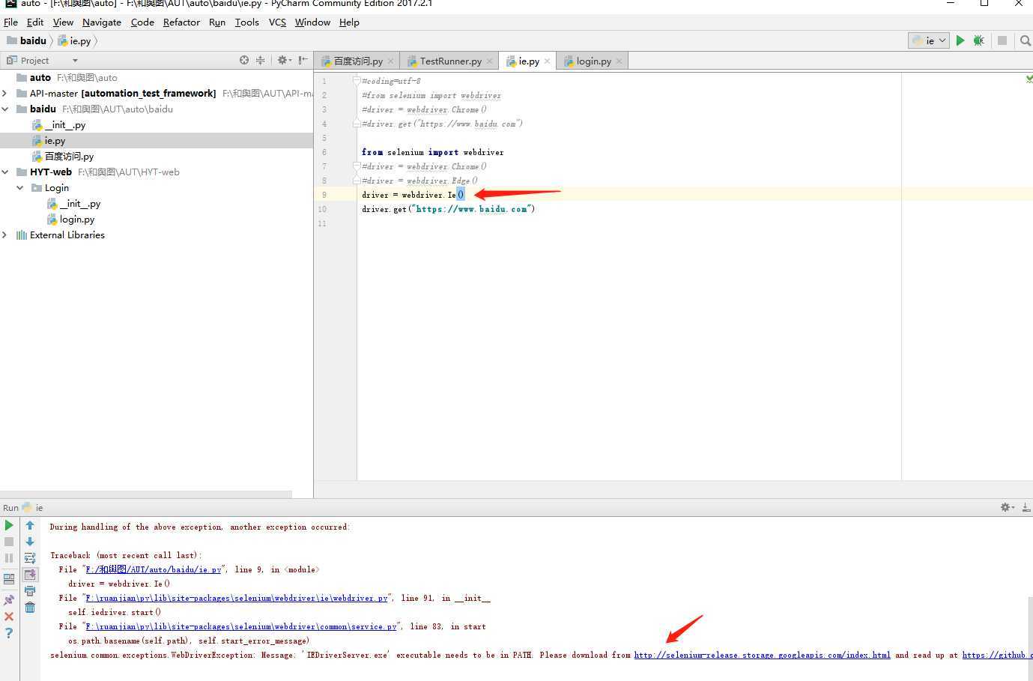The image size is (1033, 681).
Task: Open Search Everywhere magnifier icon
Action: [x=1026, y=40]
